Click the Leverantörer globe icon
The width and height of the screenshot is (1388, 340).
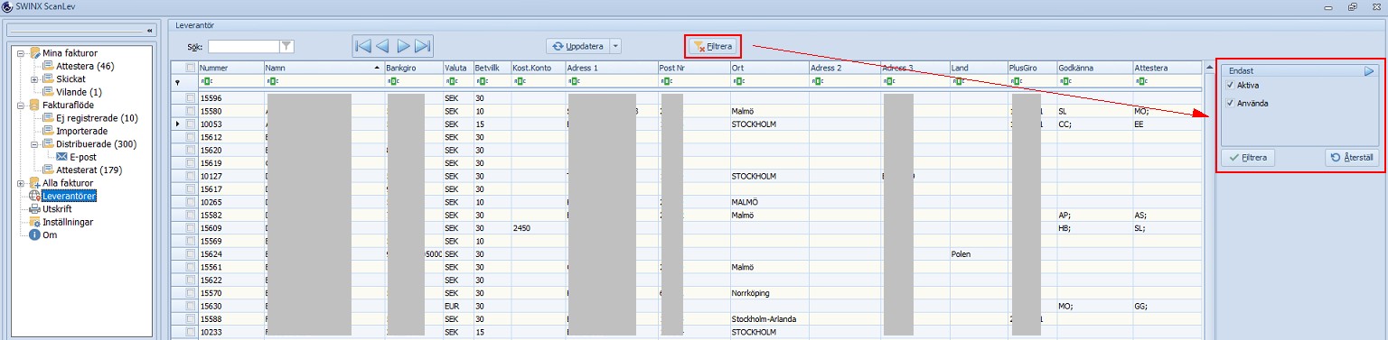click(35, 196)
